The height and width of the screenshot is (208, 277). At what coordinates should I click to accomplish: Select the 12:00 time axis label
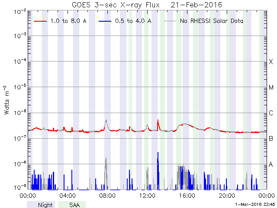click(x=147, y=196)
